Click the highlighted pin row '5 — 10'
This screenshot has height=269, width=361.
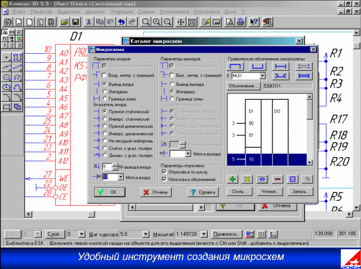click(267, 159)
